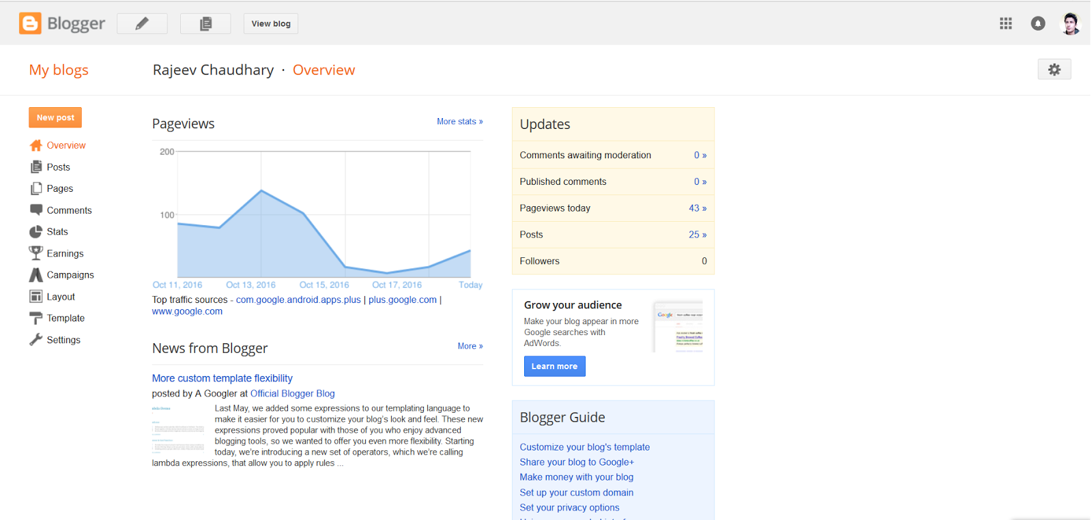Click the Learn more button

(554, 366)
